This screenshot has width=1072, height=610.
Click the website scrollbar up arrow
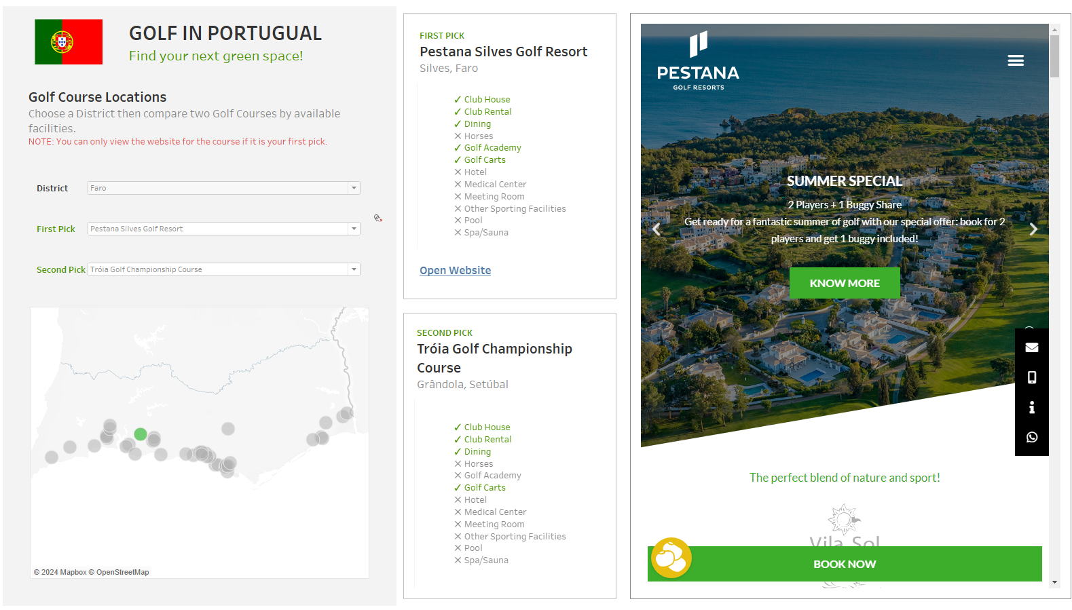pos(1054,30)
